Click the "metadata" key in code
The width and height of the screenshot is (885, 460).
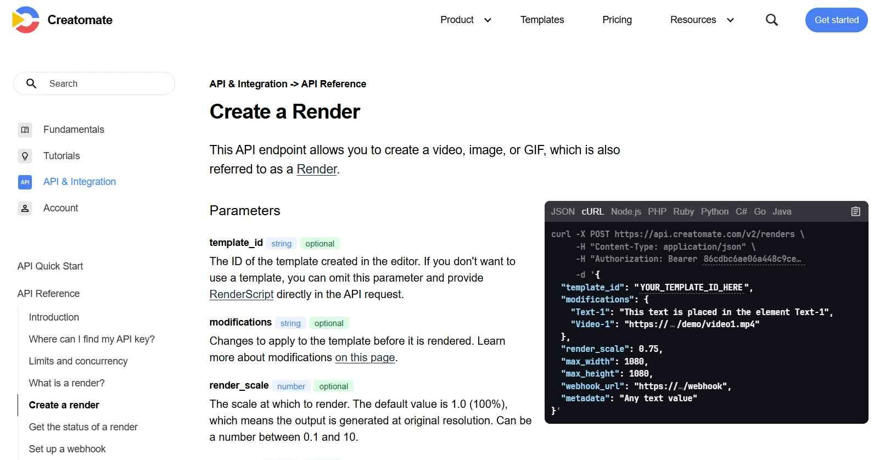(585, 399)
